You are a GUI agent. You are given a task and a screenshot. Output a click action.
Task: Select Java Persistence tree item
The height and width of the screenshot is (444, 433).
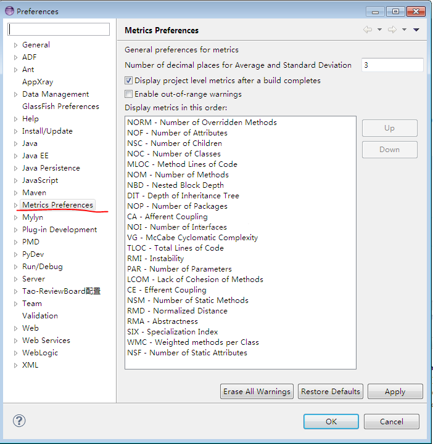coord(51,168)
